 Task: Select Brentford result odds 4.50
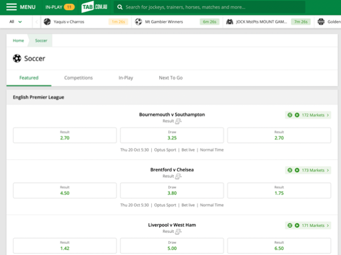65,190
